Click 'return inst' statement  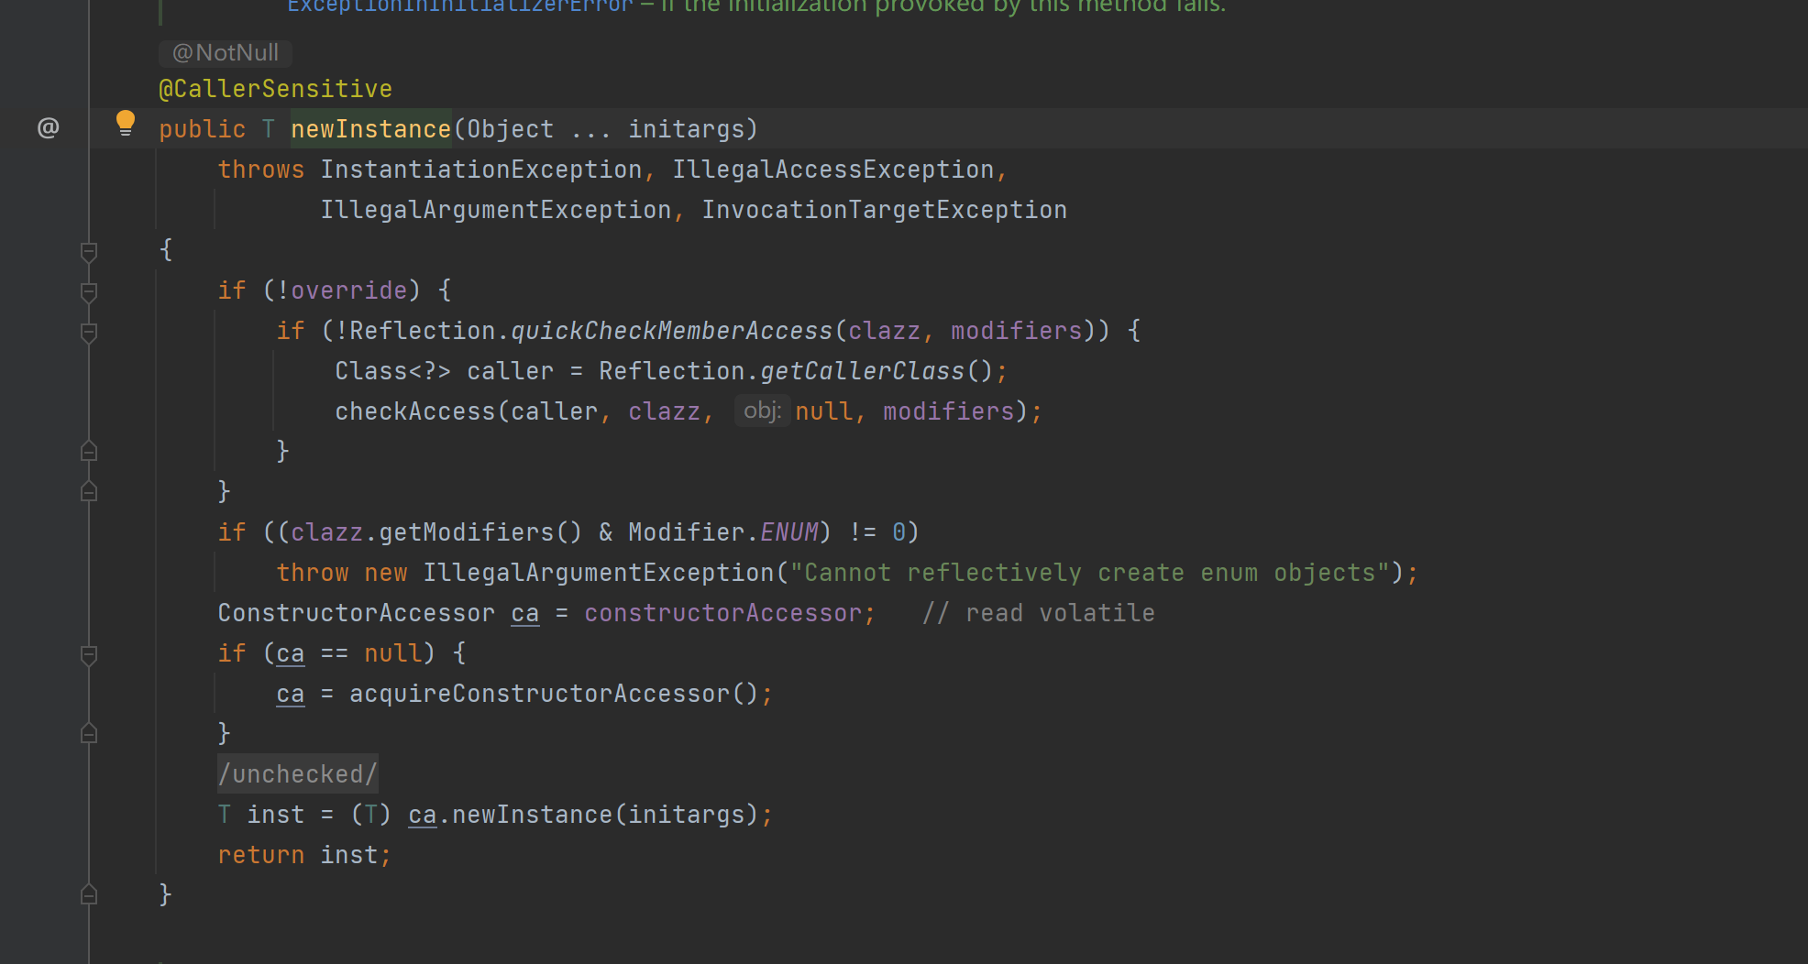[x=305, y=855]
